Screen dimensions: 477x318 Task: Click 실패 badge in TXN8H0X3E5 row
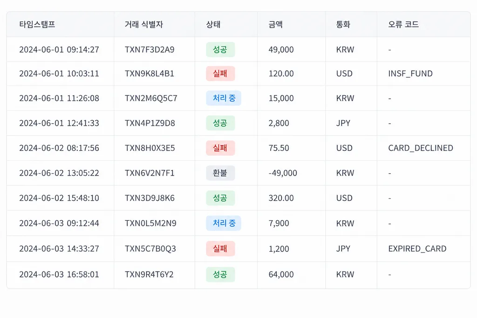(x=220, y=148)
